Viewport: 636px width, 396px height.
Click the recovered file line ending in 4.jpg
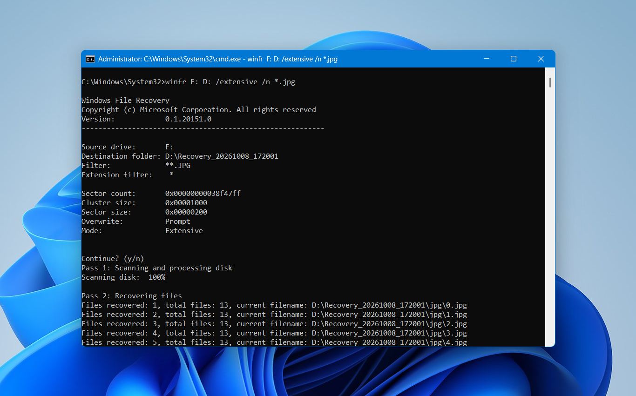click(x=274, y=342)
